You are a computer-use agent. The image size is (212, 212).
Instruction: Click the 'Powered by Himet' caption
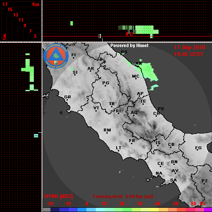pos(129,45)
